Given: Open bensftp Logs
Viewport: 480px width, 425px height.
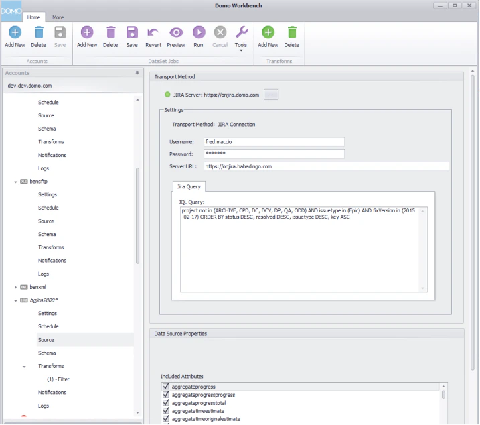Looking at the screenshot, I should pyautogui.click(x=44, y=274).
